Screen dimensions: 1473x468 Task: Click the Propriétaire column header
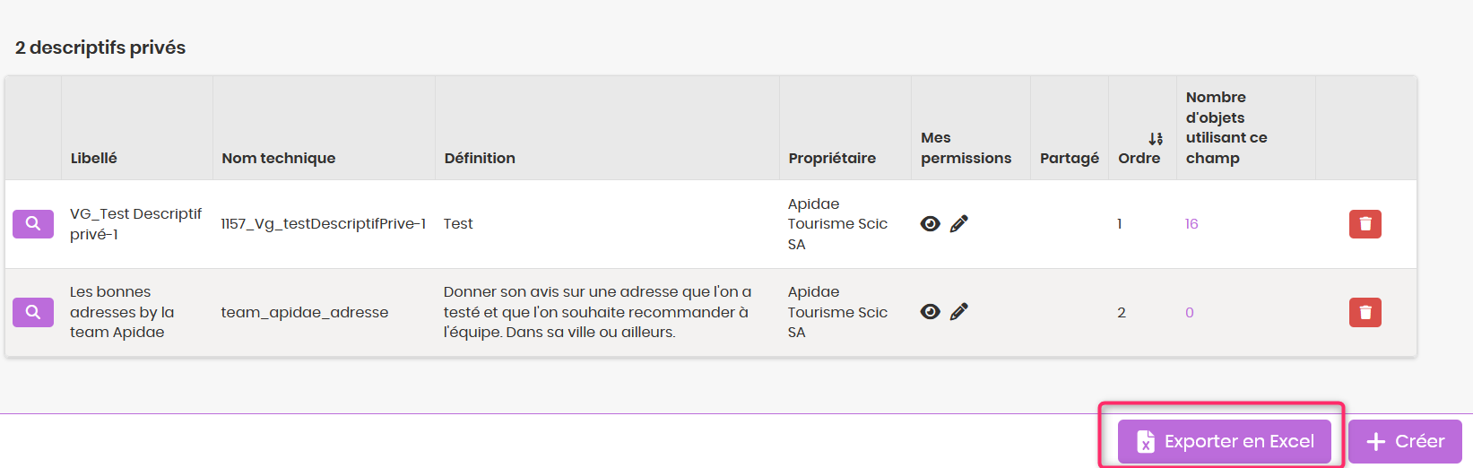[x=832, y=158]
